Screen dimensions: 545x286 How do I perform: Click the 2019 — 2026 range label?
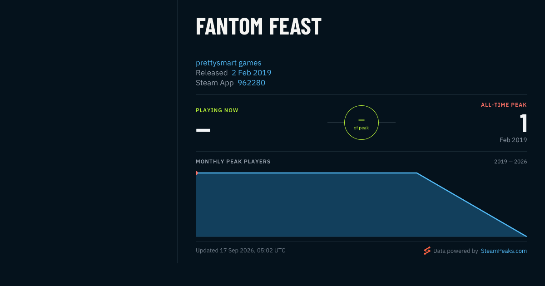(x=510, y=162)
